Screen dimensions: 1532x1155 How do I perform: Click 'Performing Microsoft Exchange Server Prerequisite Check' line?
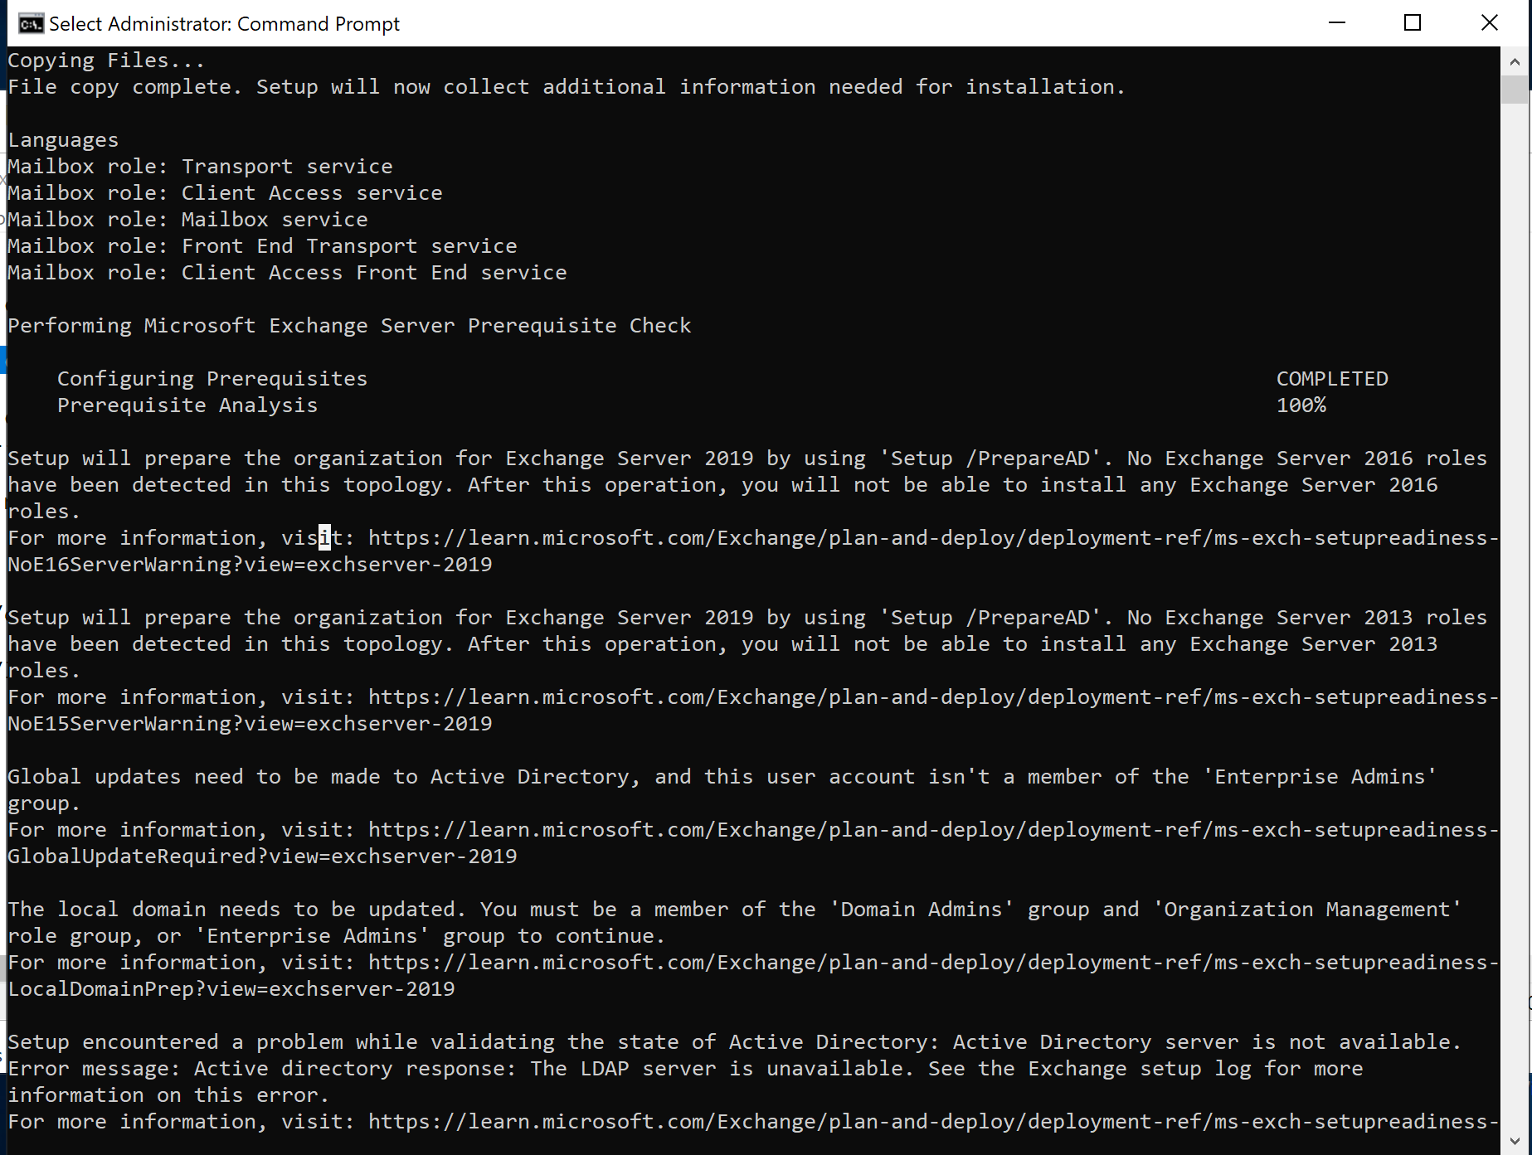(349, 326)
